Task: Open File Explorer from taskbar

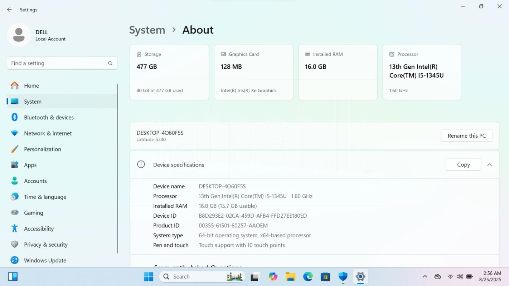Action: [x=290, y=276]
